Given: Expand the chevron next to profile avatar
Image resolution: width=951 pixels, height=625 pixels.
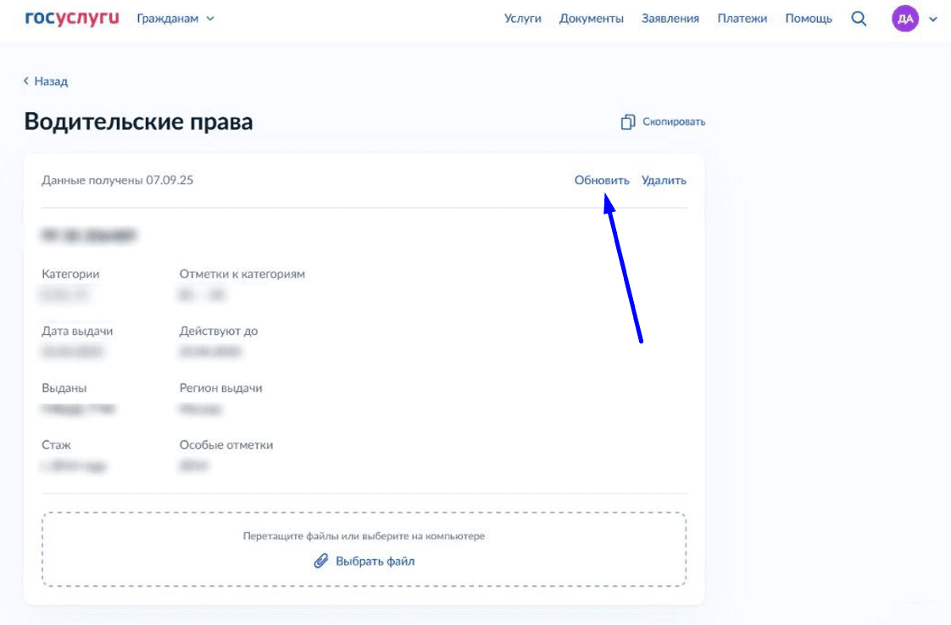Looking at the screenshot, I should (933, 19).
